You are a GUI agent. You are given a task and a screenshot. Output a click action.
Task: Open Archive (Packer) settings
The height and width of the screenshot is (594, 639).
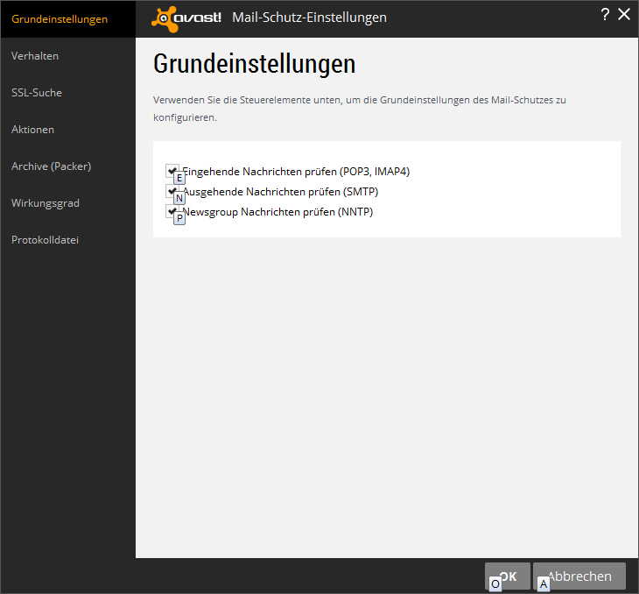pos(52,166)
